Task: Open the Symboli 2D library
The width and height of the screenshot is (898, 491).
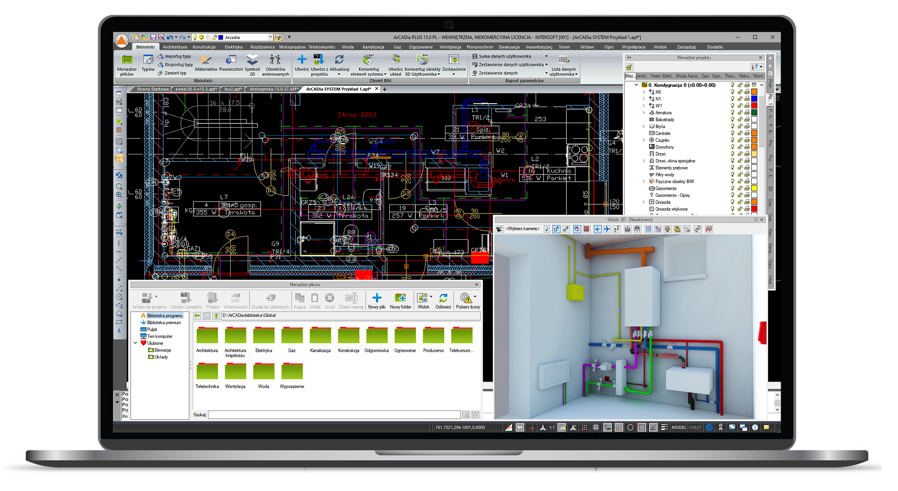Action: pyautogui.click(x=252, y=65)
